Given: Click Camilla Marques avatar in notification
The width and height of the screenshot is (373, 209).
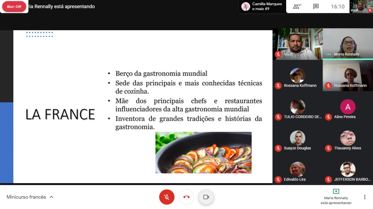Looking at the screenshot, I should coord(246,6).
